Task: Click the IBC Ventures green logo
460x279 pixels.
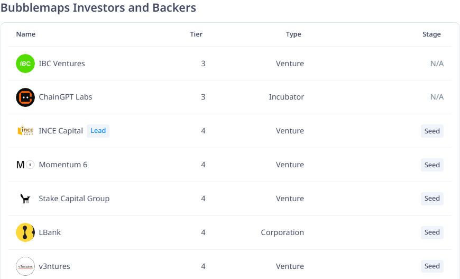Action: [25, 64]
